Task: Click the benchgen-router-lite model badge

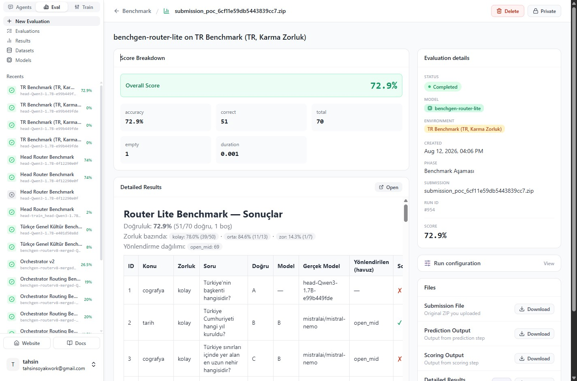Action: [454, 108]
